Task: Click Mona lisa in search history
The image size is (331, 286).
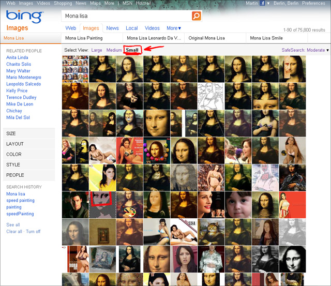Action: coord(16,194)
